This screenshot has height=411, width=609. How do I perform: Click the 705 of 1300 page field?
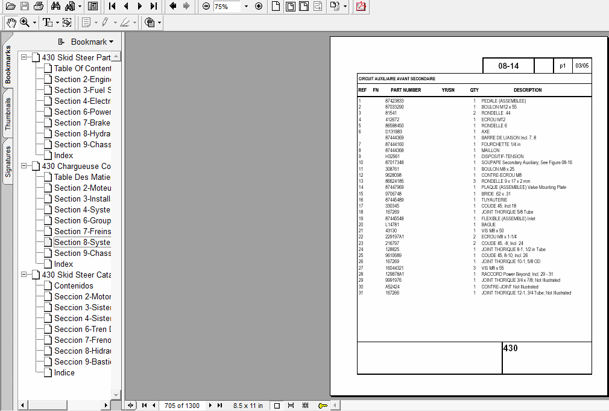181,406
